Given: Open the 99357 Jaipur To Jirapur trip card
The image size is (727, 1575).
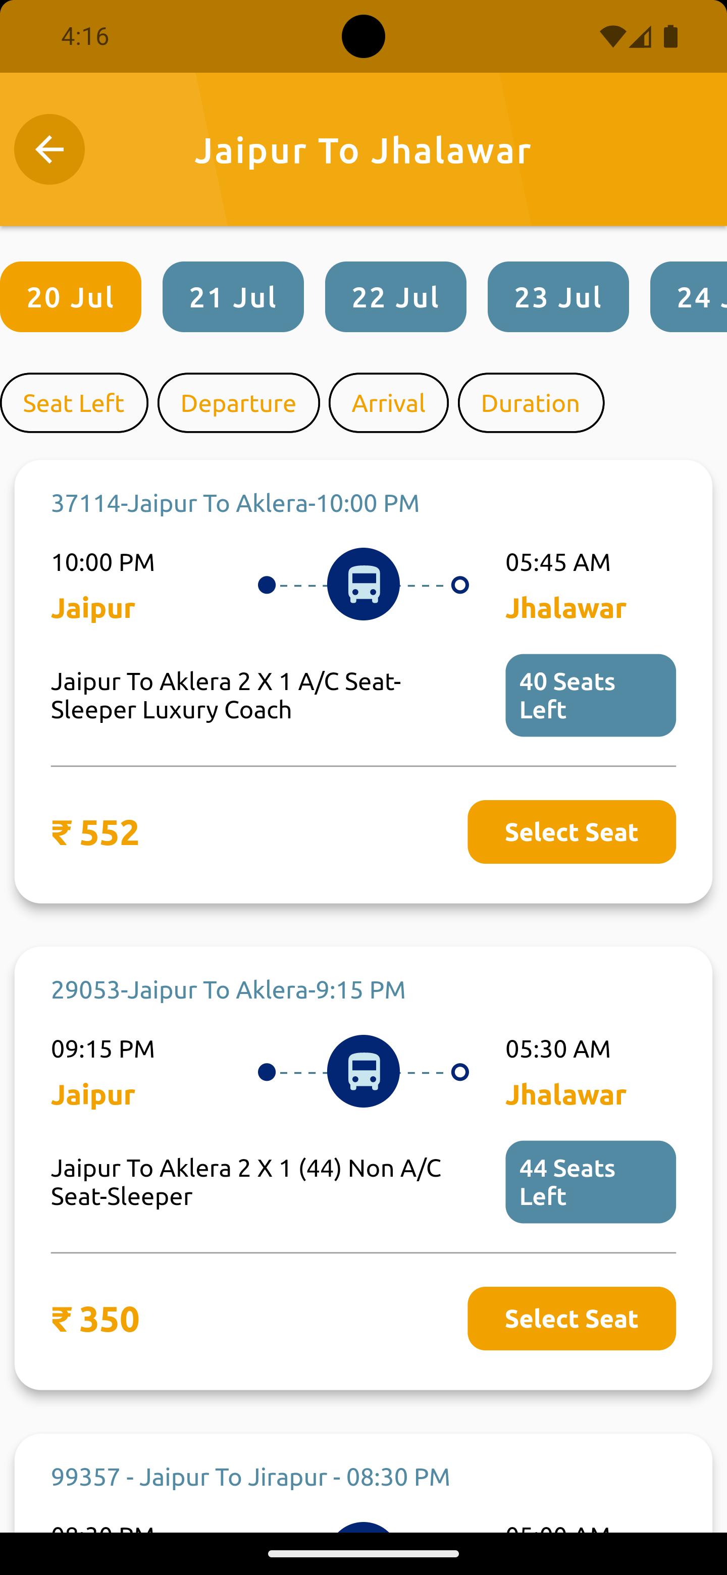Looking at the screenshot, I should [250, 1477].
